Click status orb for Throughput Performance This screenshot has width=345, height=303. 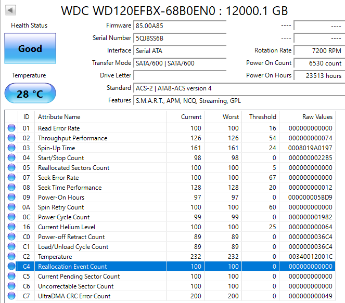click(x=11, y=138)
